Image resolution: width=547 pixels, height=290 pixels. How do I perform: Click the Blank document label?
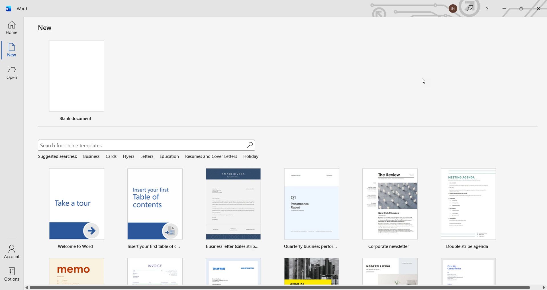75,119
